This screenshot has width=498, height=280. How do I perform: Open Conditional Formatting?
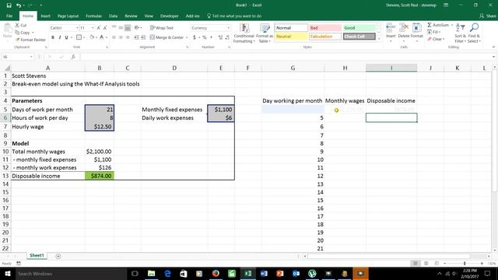244,33
